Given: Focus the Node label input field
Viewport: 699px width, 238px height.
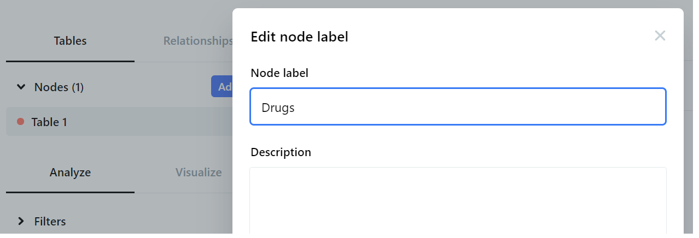Looking at the screenshot, I should point(457,107).
